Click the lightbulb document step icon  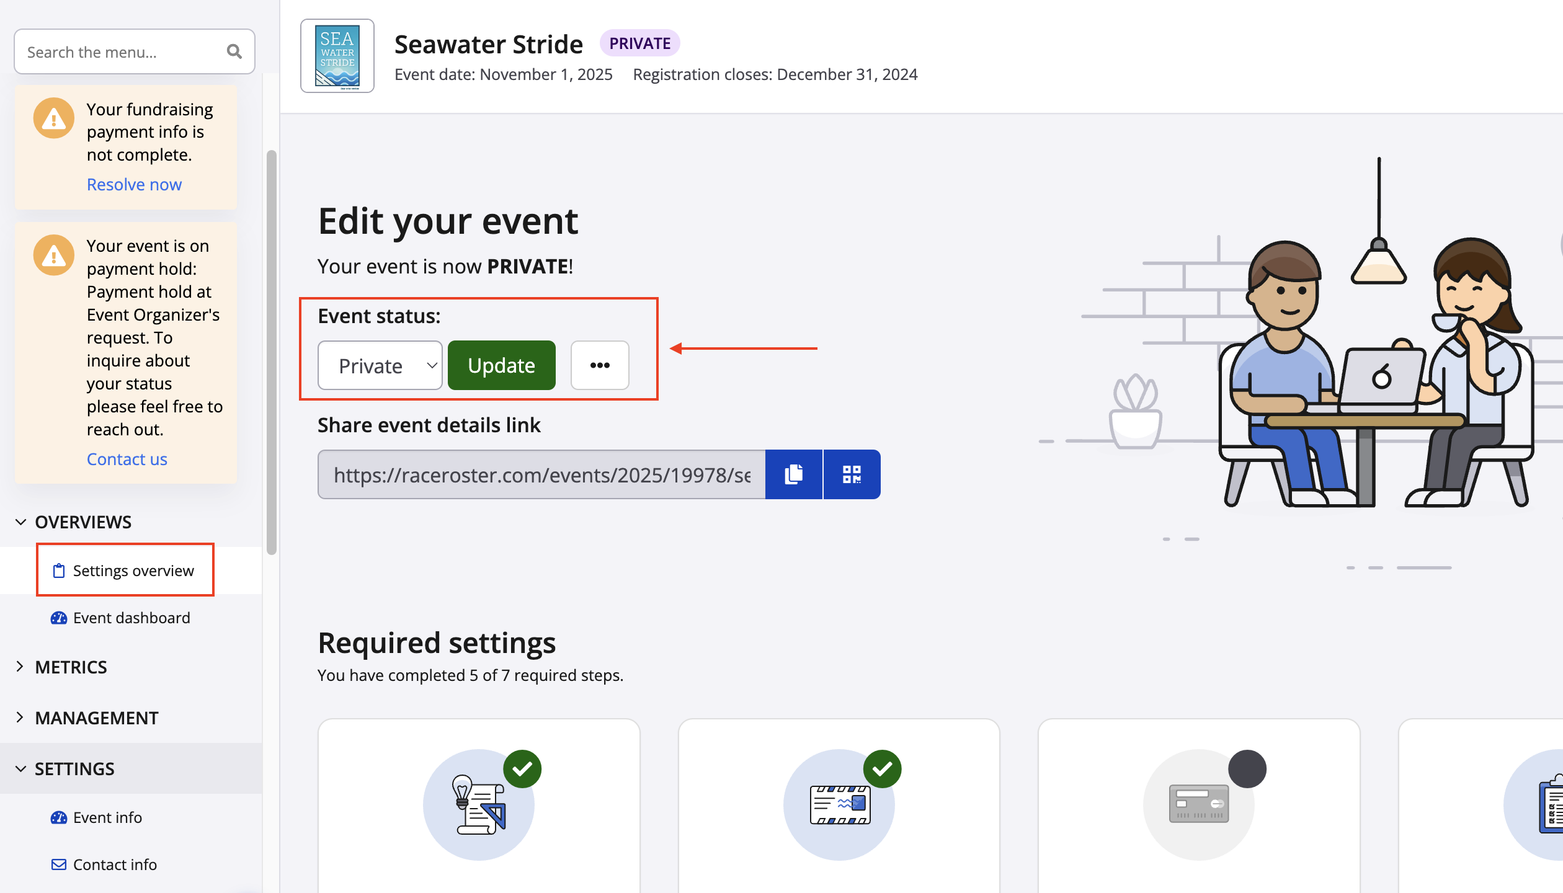pos(478,804)
